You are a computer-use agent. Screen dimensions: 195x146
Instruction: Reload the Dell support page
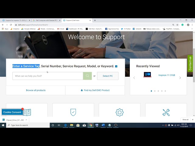tap(11, 25)
